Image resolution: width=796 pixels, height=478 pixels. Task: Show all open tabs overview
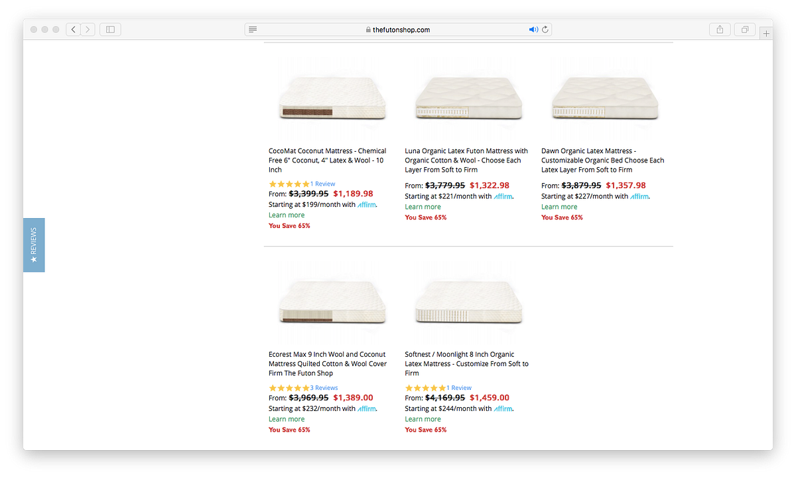[x=744, y=29]
